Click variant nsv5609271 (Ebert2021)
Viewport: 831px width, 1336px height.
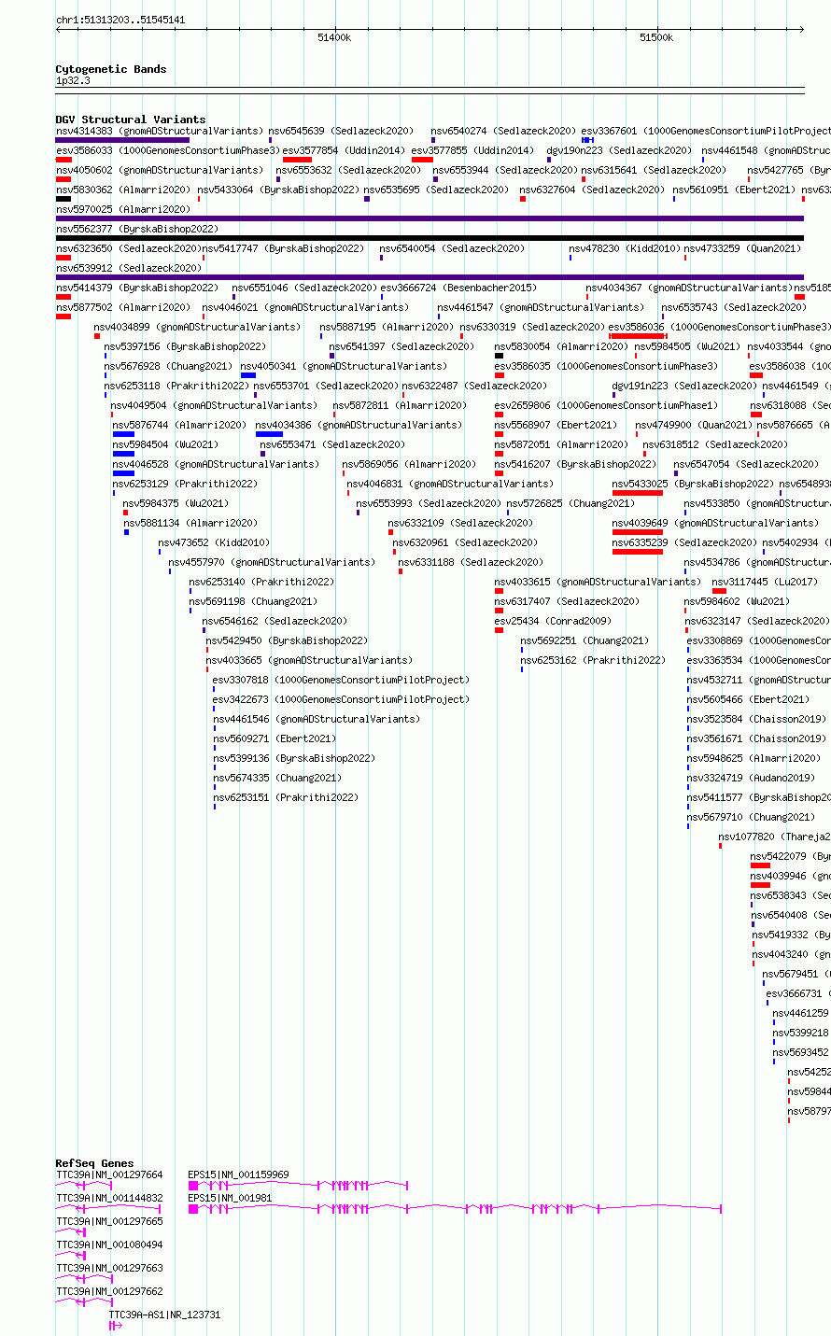click(275, 738)
